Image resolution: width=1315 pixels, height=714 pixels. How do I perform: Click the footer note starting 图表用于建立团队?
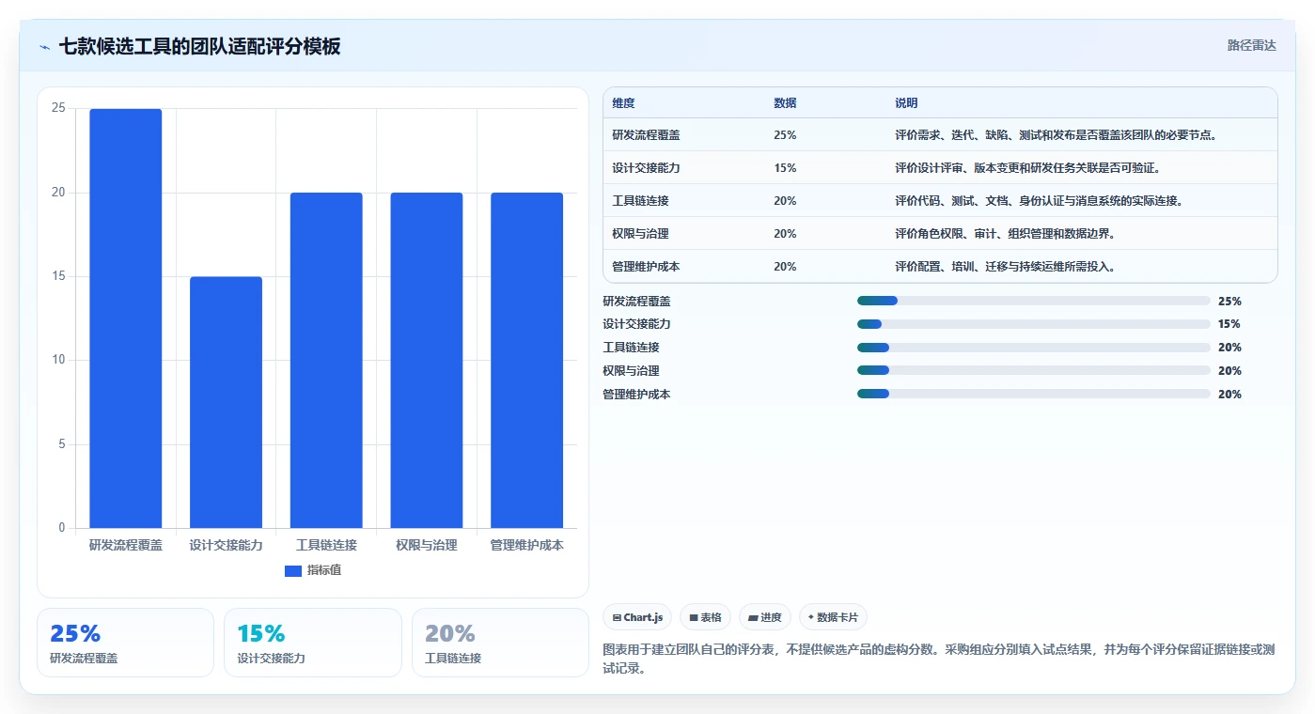coord(938,660)
